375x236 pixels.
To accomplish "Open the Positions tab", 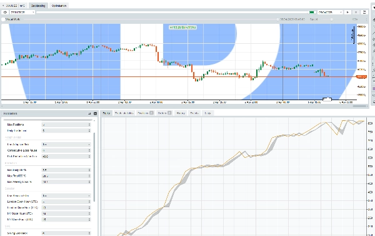I will 145,113.
